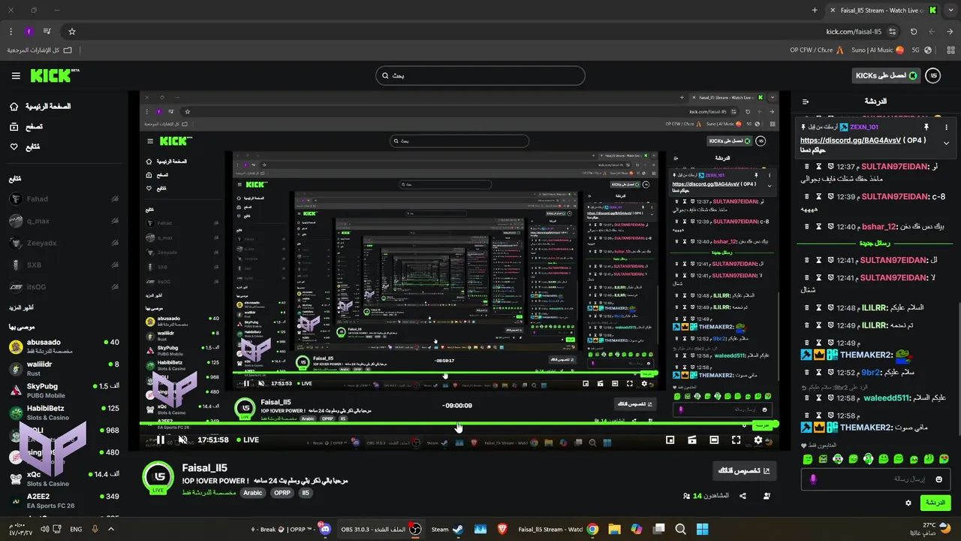Unpin the pinned chat message
Viewport: 961px width, 541px height.
pyautogui.click(x=926, y=128)
